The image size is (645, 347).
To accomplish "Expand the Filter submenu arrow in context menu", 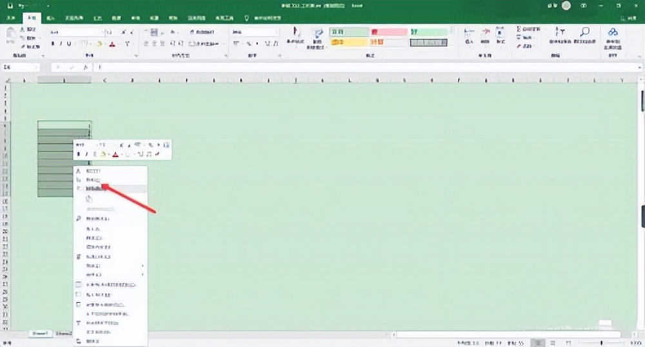I will click(x=143, y=266).
